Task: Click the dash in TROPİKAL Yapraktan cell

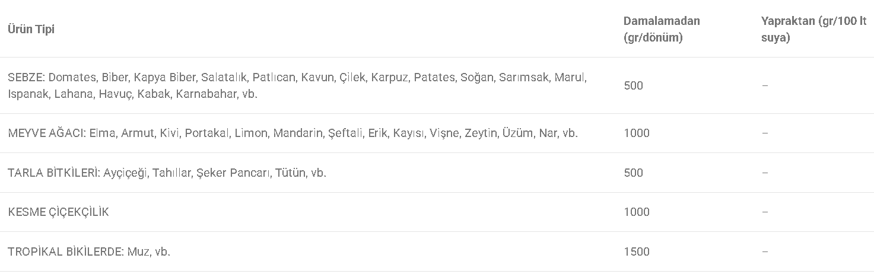Action: pyautogui.click(x=765, y=251)
